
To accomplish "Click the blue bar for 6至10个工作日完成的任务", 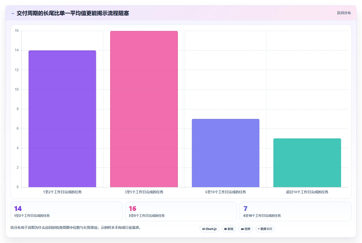I will [226, 153].
